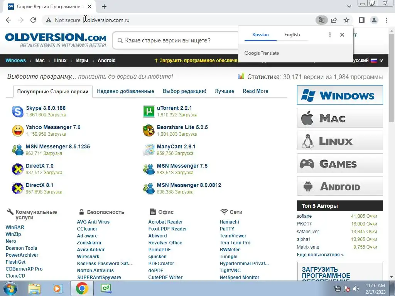Go back to previous page
This screenshot has width=395, height=296.
tap(8, 20)
